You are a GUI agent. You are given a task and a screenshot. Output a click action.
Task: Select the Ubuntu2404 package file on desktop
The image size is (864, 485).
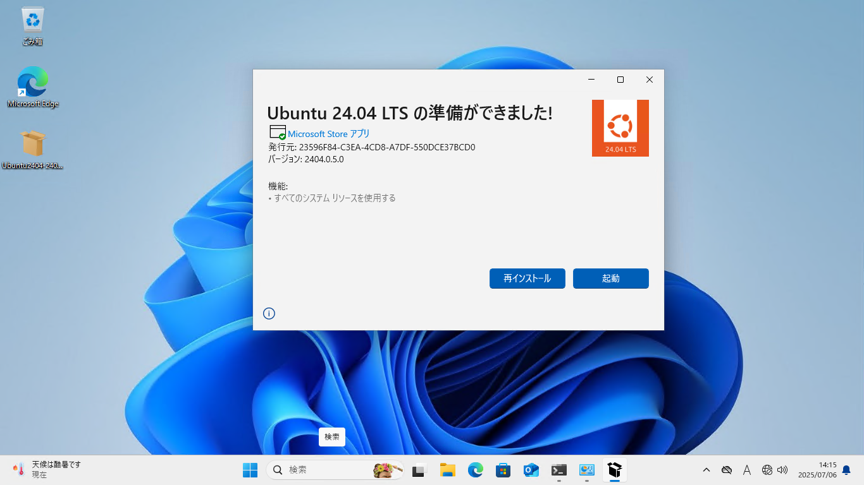click(x=33, y=150)
